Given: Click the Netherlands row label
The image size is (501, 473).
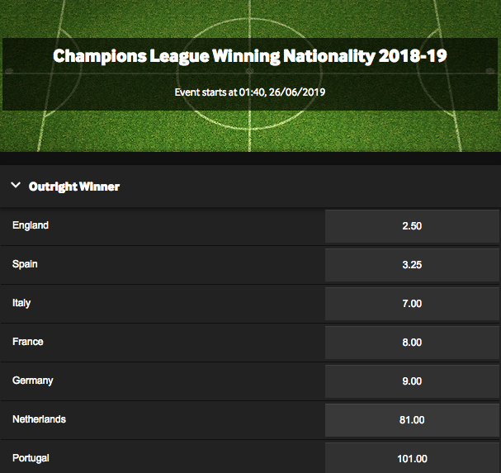Looking at the screenshot, I should (x=39, y=419).
